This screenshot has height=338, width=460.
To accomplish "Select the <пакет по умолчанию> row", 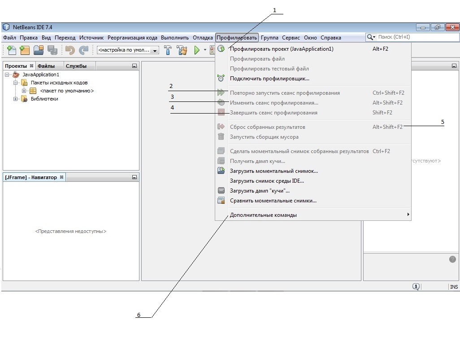I will 62,91.
